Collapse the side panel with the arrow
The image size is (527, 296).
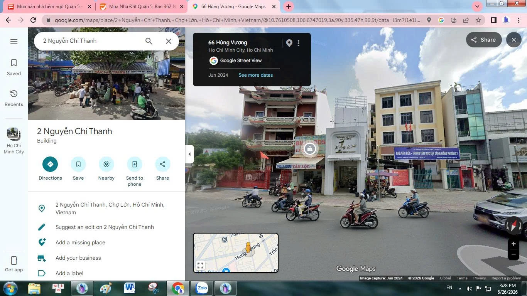[x=189, y=154]
